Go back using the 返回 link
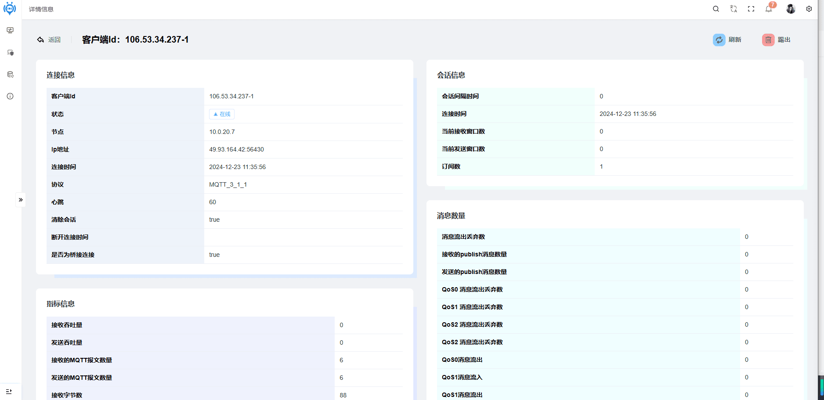 tap(54, 40)
